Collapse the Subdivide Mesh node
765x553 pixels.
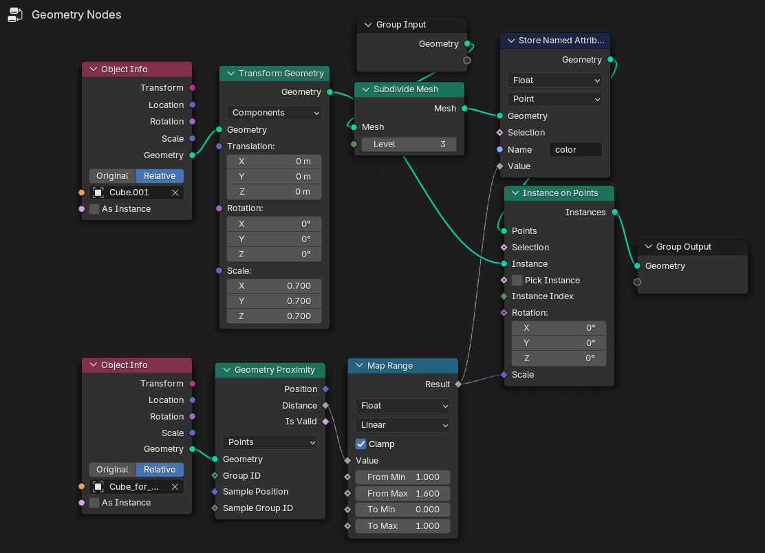tap(366, 89)
